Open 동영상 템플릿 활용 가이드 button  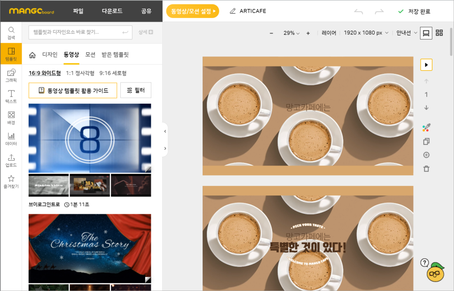(73, 90)
